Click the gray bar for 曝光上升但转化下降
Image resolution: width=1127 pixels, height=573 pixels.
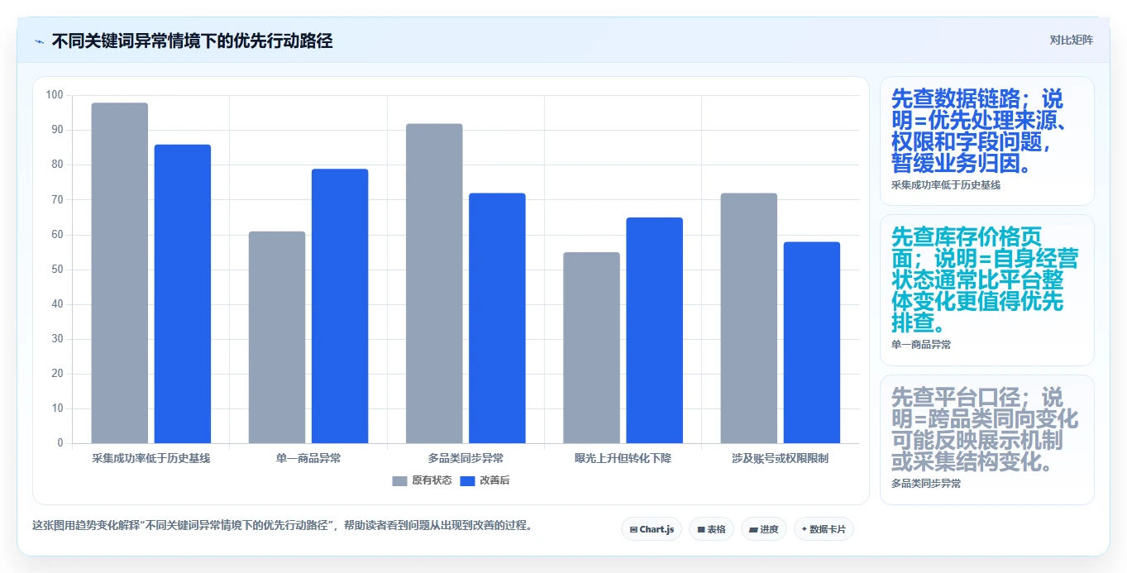[591, 347]
